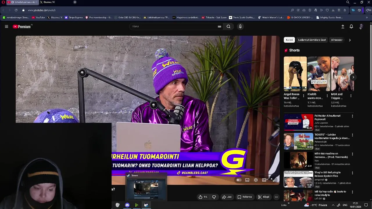The image size is (372, 209).
Task: Click the search magnifier button next to Haku
Action: [228, 26]
